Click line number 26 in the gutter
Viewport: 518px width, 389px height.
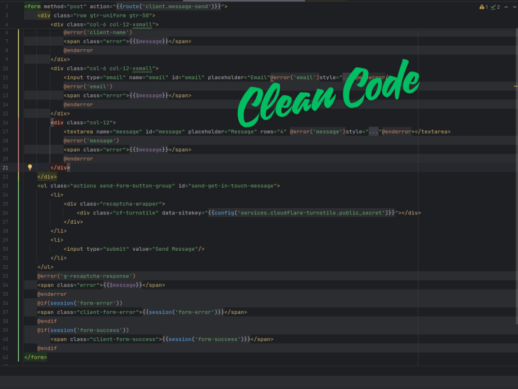5,213
